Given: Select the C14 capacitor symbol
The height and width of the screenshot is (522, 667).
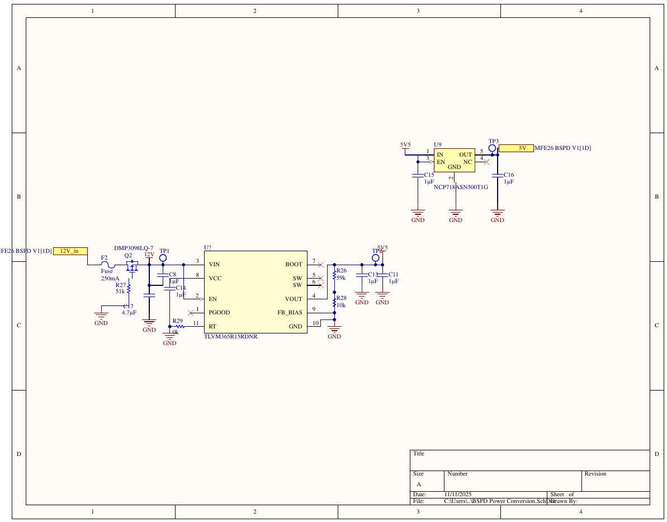Looking at the screenshot, I should (x=170, y=289).
